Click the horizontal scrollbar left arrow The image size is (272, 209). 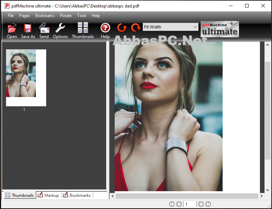(113, 196)
